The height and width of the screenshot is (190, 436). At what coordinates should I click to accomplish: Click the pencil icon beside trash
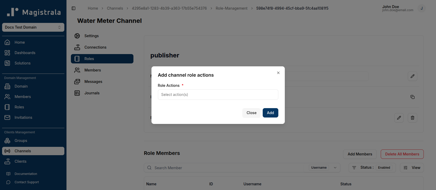[x=399, y=118]
